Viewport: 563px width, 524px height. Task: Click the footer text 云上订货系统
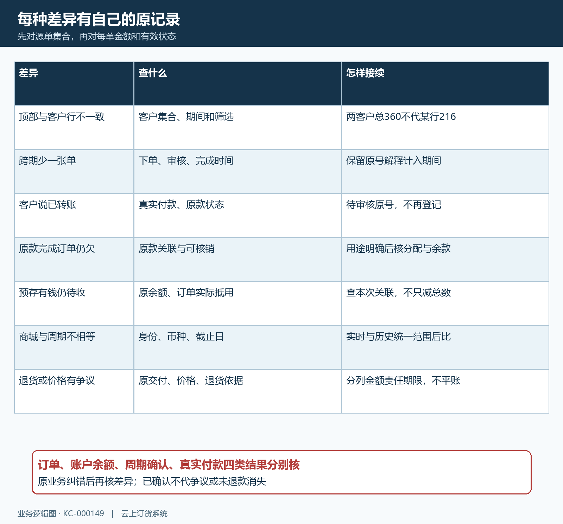pos(144,514)
